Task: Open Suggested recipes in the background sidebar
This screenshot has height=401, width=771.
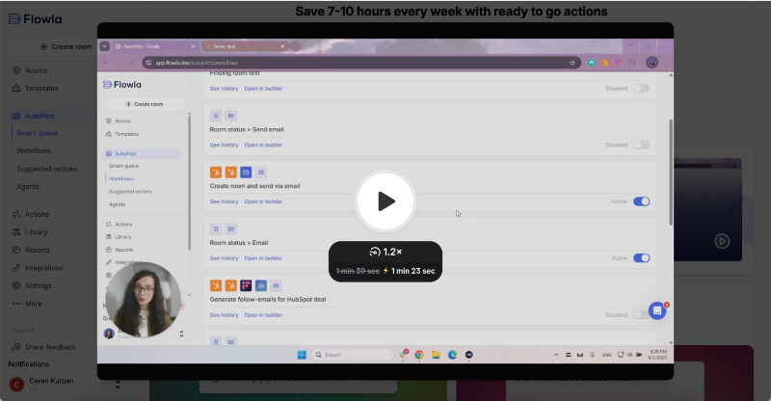Action: click(46, 169)
